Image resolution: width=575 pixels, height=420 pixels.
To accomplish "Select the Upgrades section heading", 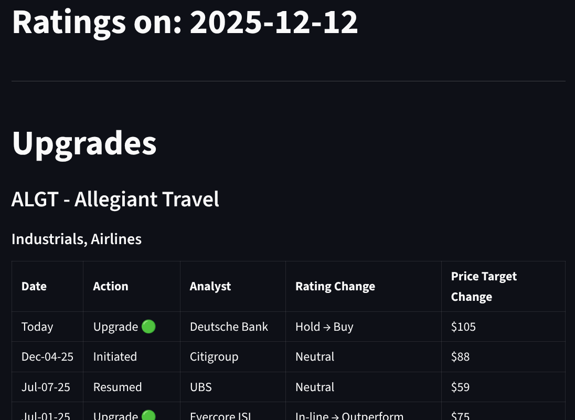I will coord(84,142).
